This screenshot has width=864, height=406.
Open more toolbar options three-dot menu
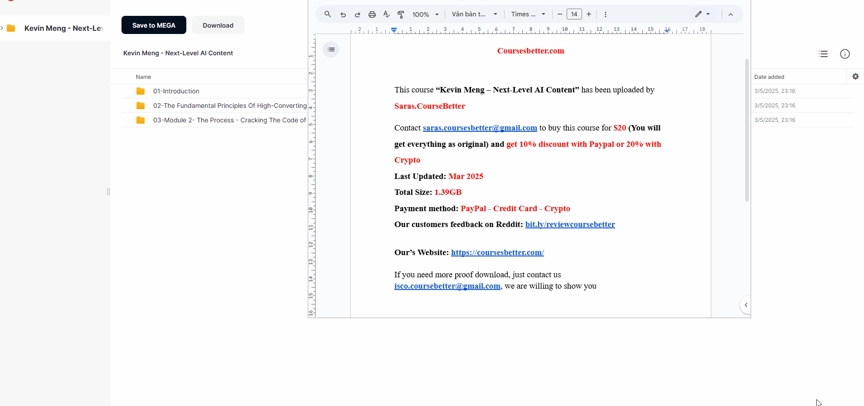[606, 14]
